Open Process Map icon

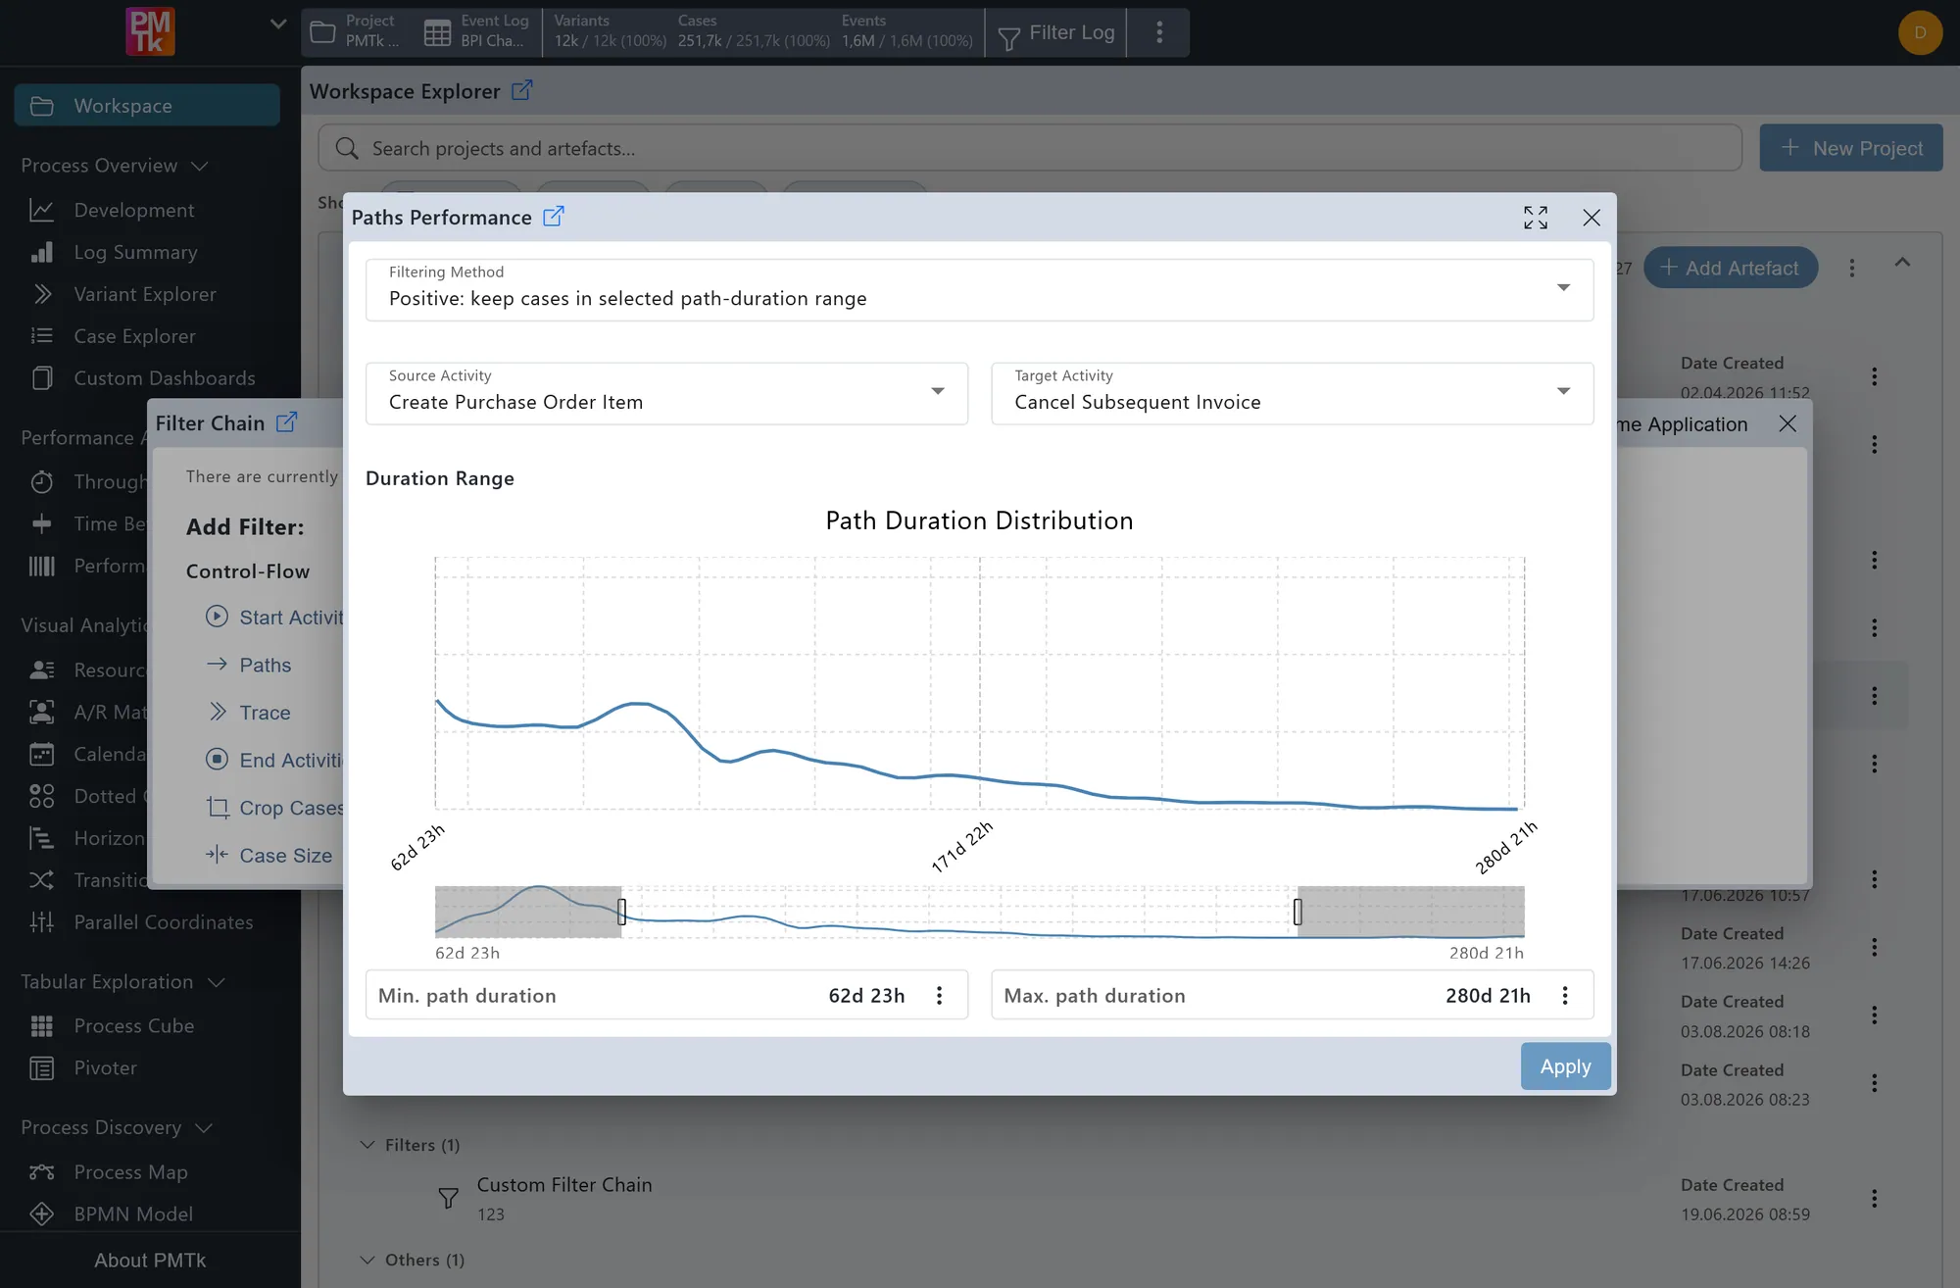click(42, 1172)
